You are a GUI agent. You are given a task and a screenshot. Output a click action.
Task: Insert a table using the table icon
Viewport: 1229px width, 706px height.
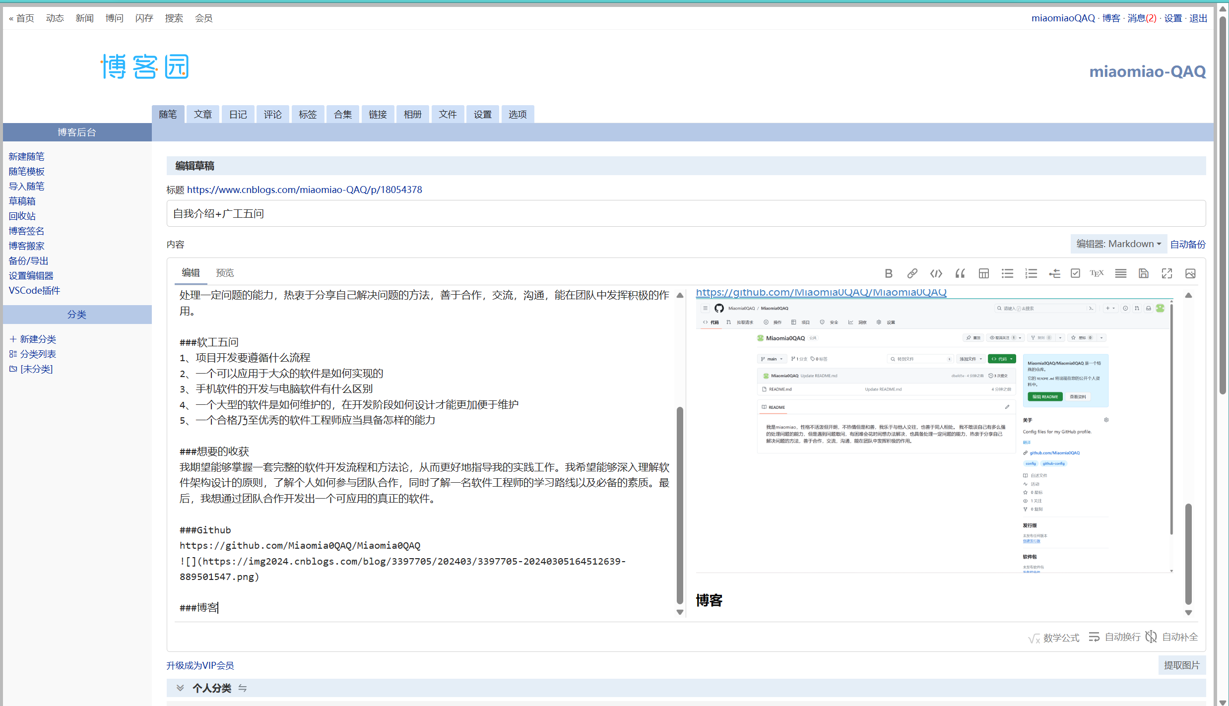(x=983, y=273)
